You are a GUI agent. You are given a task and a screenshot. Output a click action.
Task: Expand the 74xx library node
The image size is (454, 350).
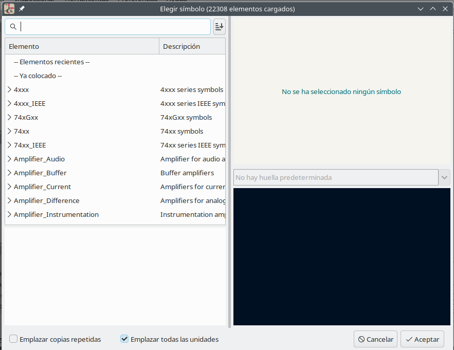click(9, 131)
